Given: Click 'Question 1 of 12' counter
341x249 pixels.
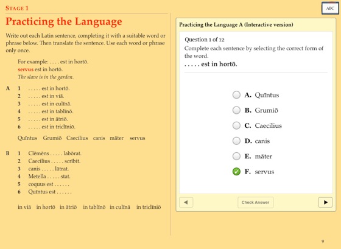Looking at the screenshot, I should click(x=205, y=40).
